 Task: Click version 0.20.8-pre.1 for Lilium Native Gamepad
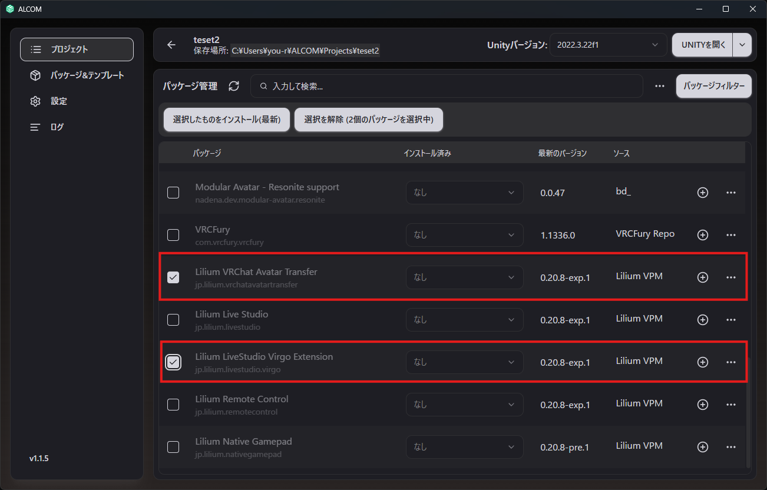(x=565, y=447)
